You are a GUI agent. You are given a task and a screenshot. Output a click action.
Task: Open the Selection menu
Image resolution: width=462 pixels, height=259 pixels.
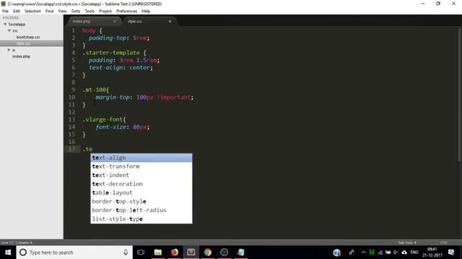(x=32, y=12)
